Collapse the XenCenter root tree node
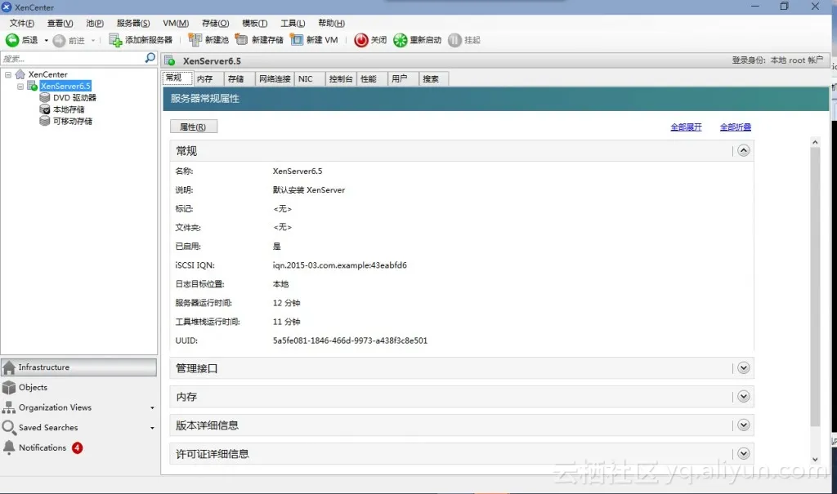 pyautogui.click(x=8, y=74)
